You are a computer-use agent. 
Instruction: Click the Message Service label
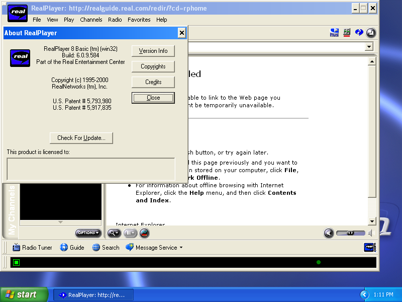156,248
